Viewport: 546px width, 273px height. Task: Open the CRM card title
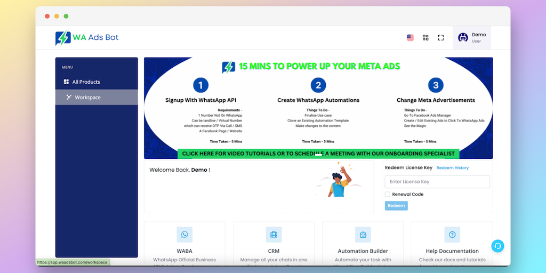pyautogui.click(x=274, y=251)
